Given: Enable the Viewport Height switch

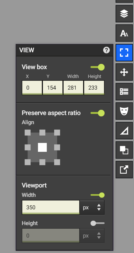Looking at the screenshot, I should click(x=98, y=223).
